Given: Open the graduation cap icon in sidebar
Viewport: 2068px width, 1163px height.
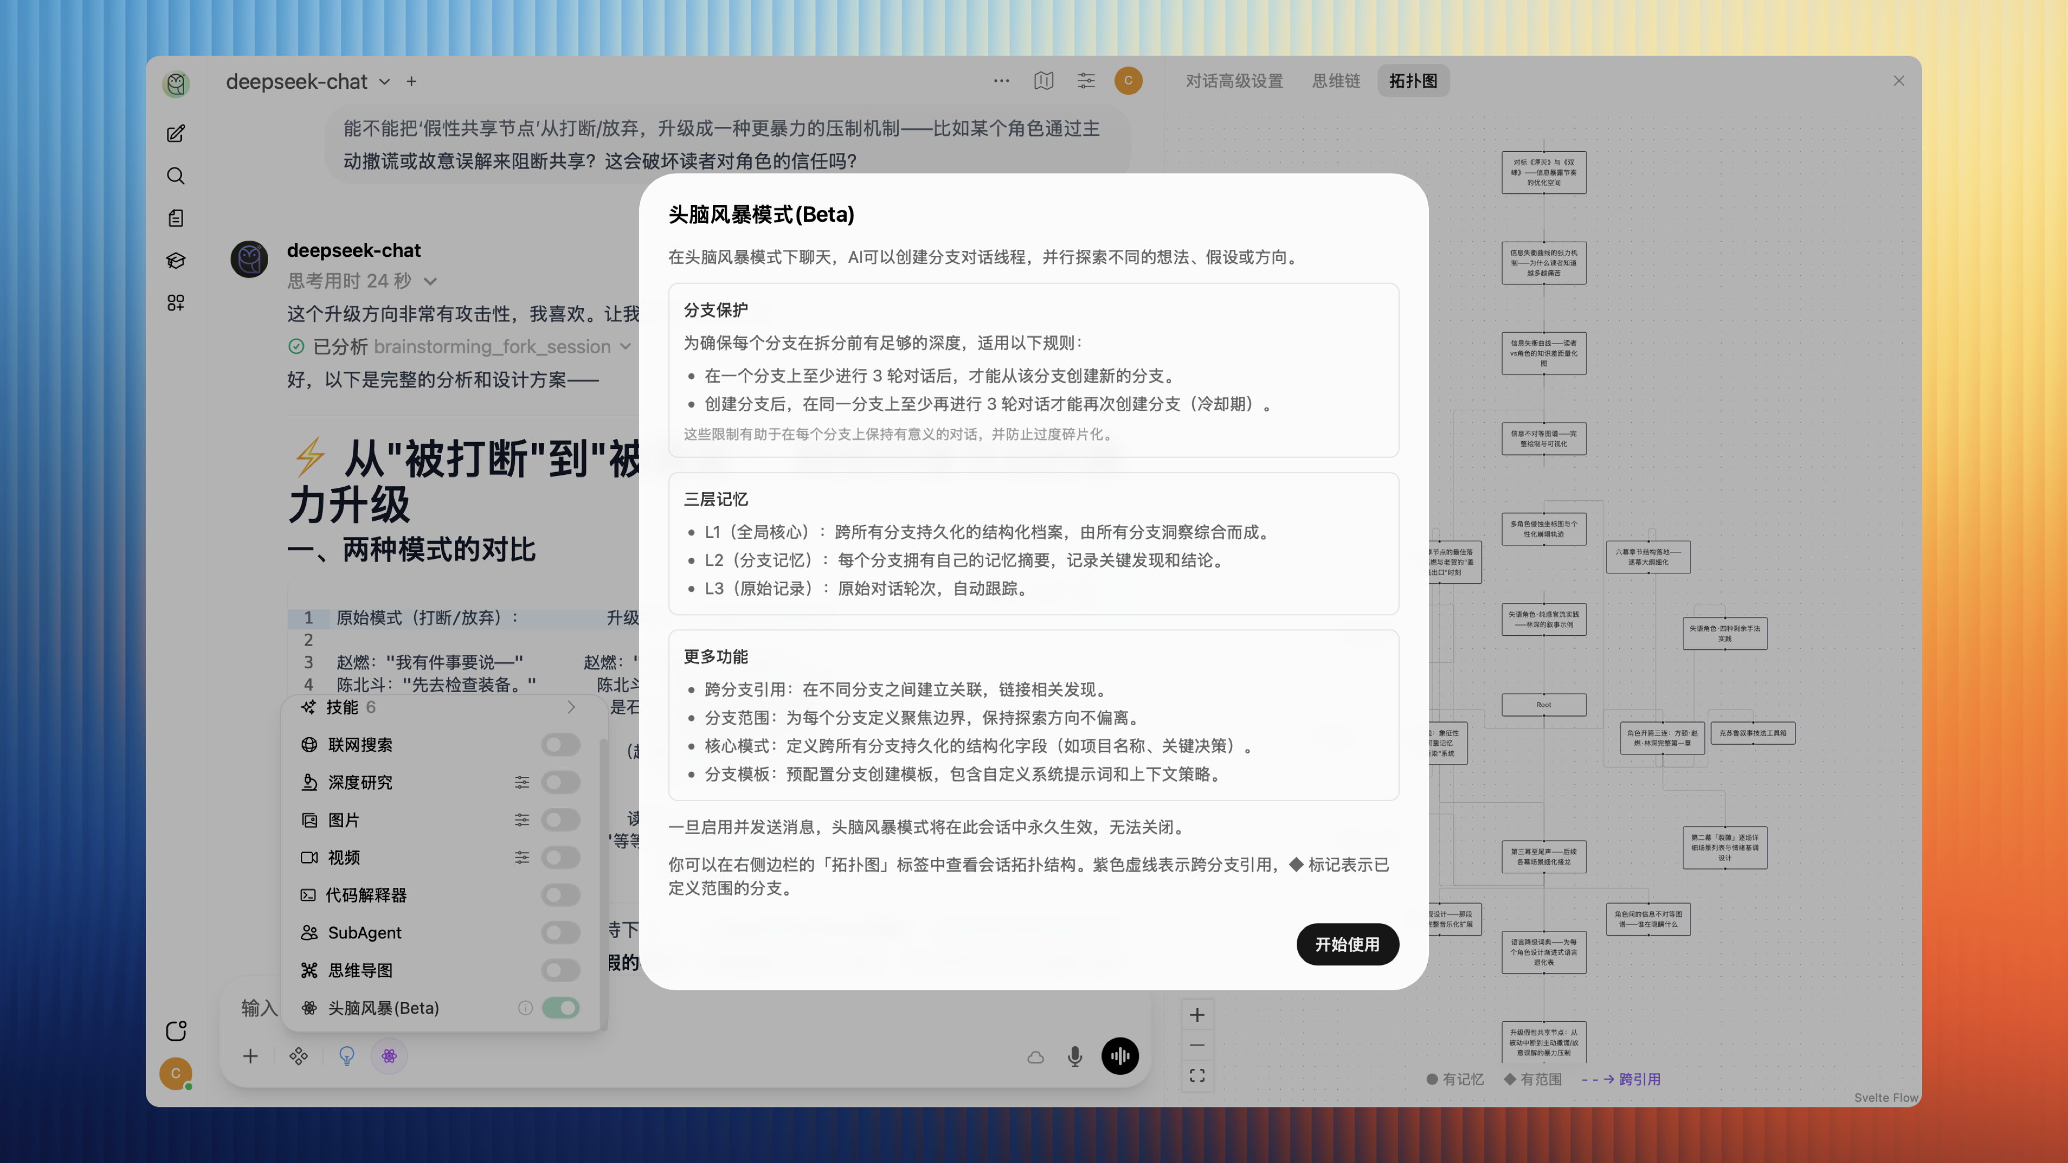Looking at the screenshot, I should [x=176, y=260].
